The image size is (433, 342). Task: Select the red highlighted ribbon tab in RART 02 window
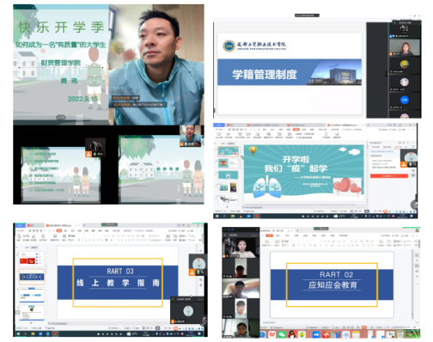pyautogui.click(x=270, y=235)
